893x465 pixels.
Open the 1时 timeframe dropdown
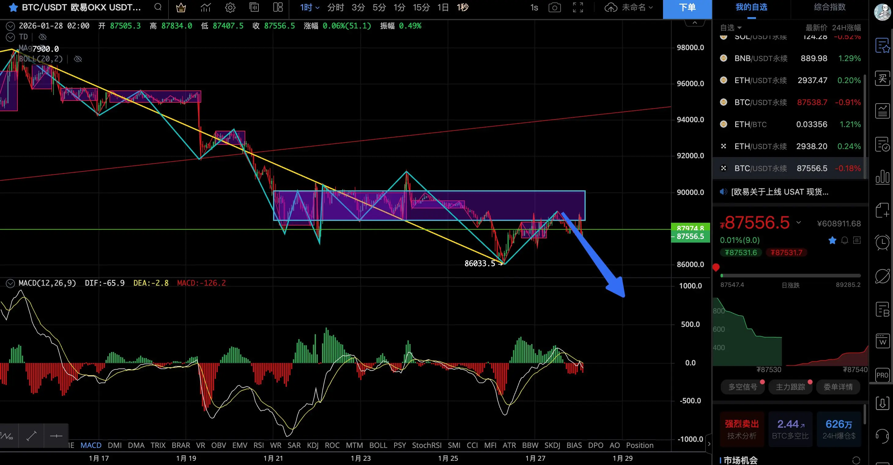click(x=309, y=8)
